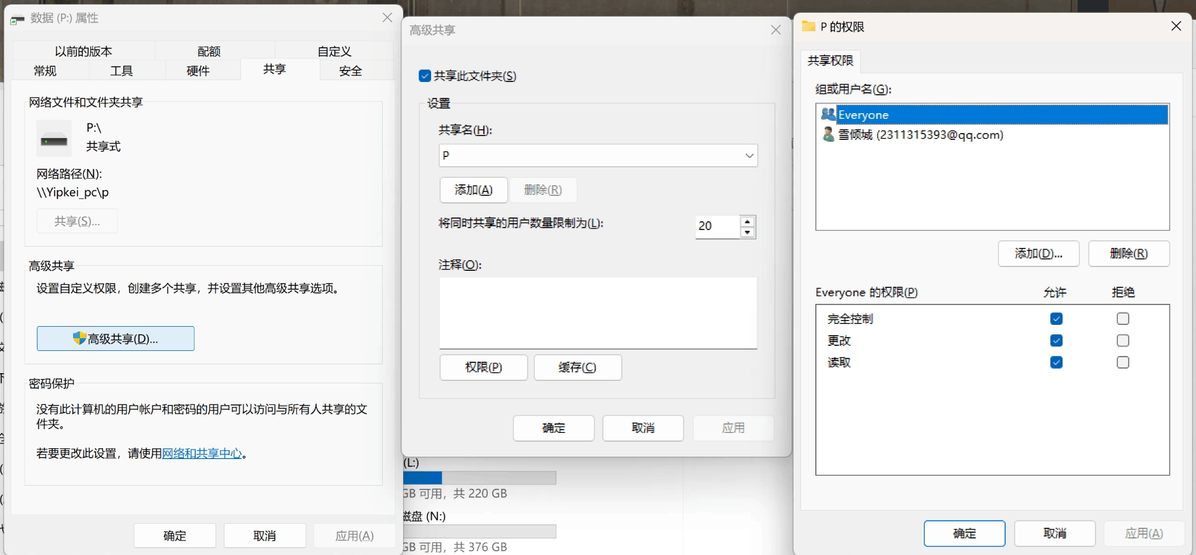The width and height of the screenshot is (1196, 555).
Task: Click 删除(R) button in 高级共享 dialog
Action: 543,189
